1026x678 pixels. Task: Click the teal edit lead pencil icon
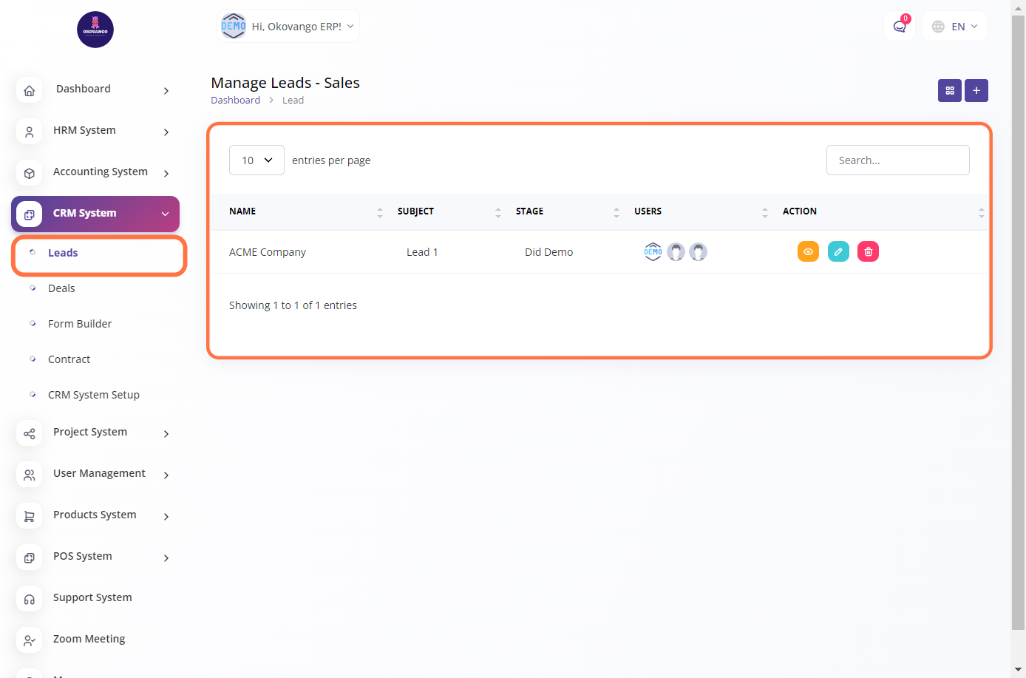pyautogui.click(x=838, y=251)
